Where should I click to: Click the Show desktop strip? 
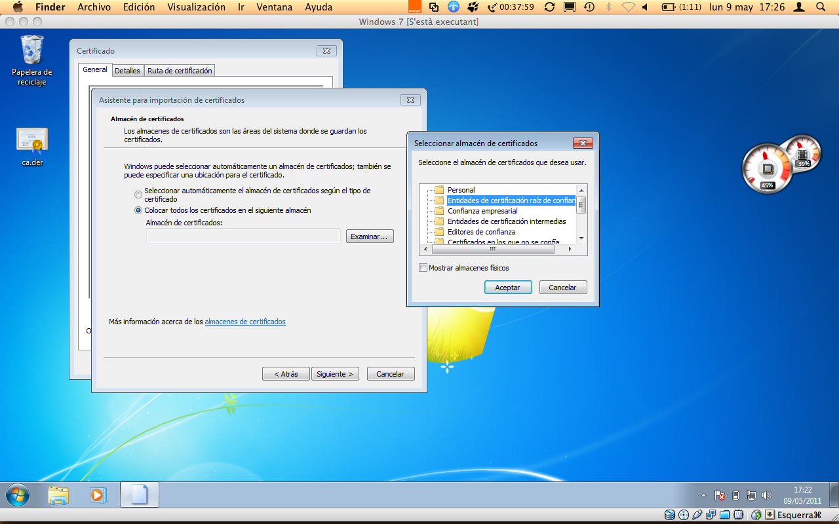pyautogui.click(x=834, y=495)
